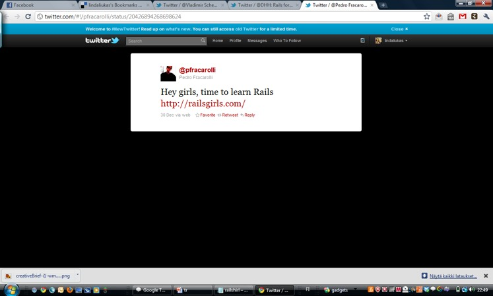Switch to the Vladimir Sche... Twitter tab

[189, 5]
